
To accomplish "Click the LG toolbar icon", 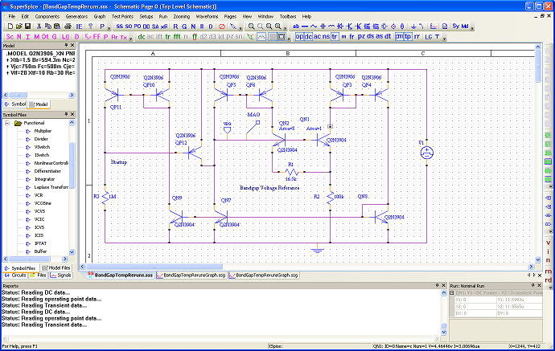I will [x=429, y=37].
